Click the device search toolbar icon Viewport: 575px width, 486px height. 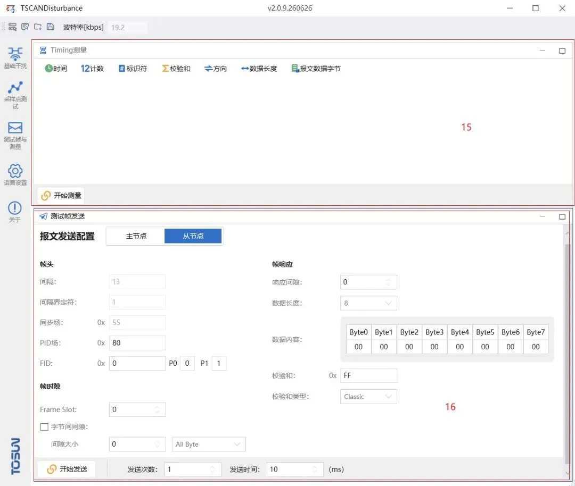point(12,27)
